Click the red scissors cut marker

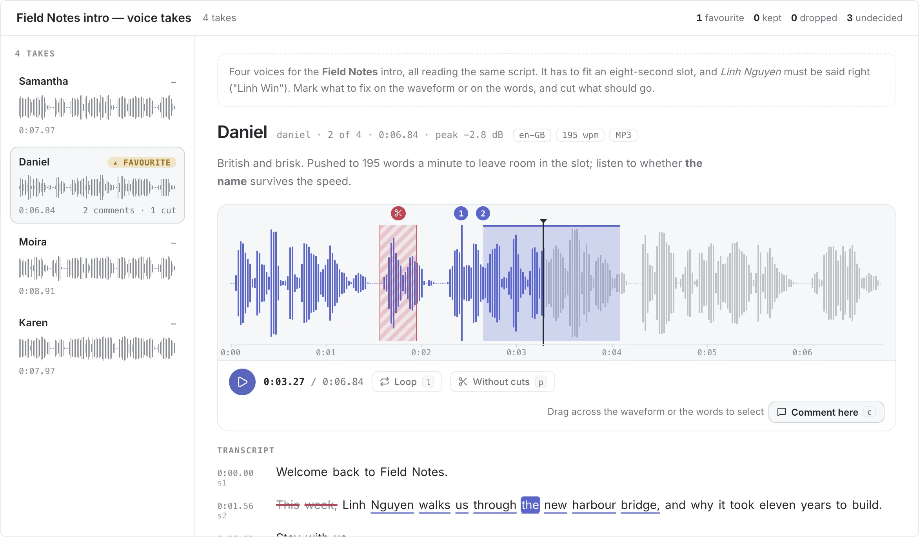click(398, 213)
